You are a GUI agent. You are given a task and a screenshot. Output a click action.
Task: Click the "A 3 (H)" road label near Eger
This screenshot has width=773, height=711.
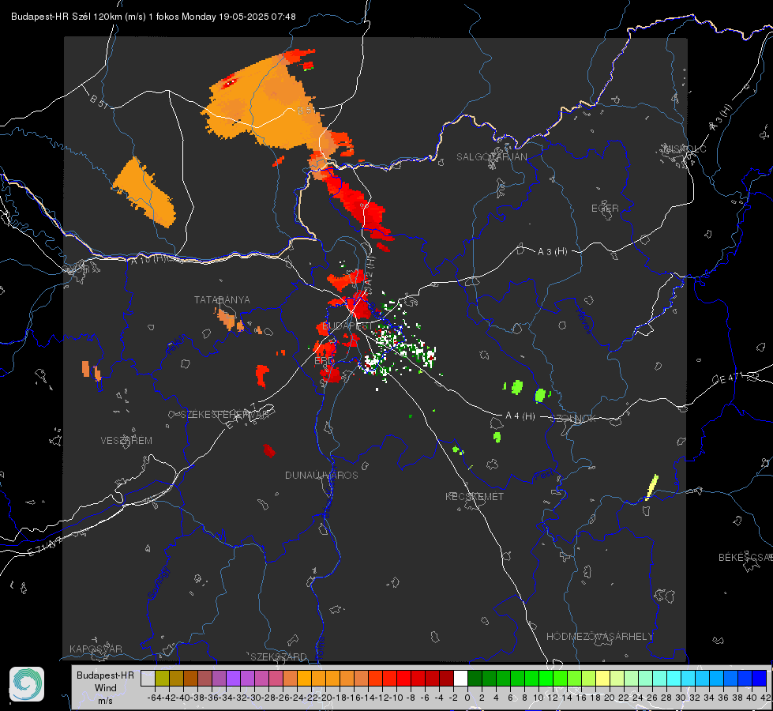pyautogui.click(x=552, y=252)
